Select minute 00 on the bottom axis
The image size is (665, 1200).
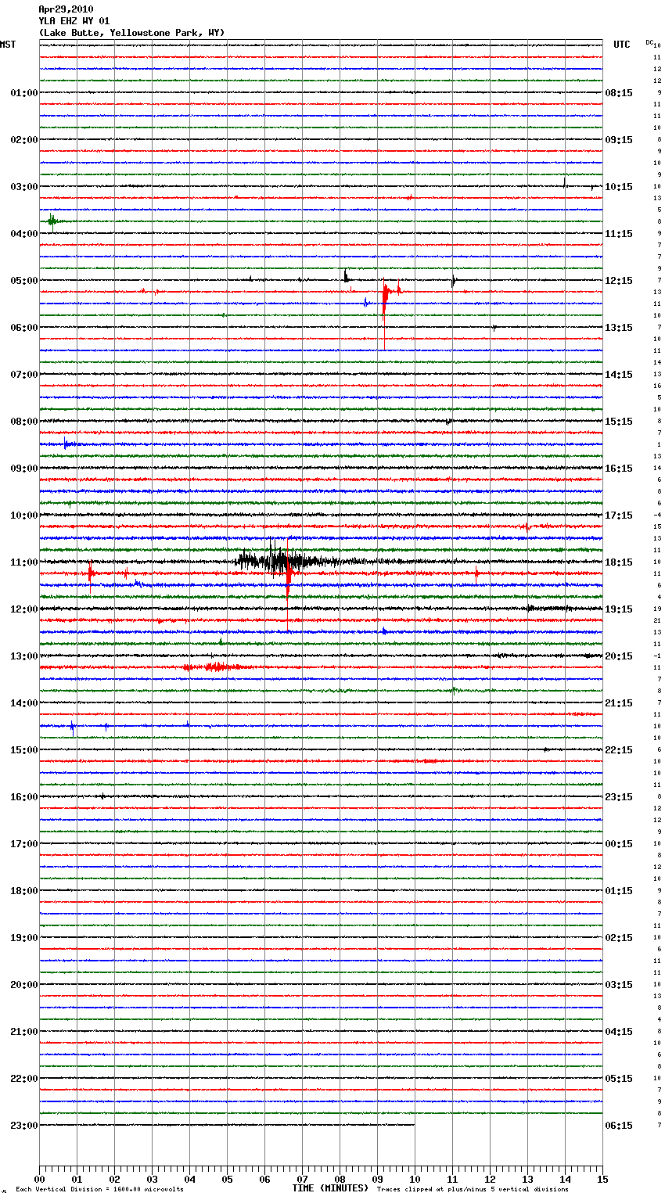click(39, 1179)
